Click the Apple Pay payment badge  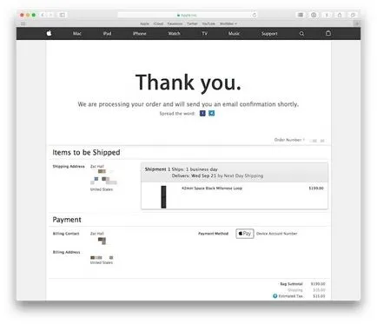pos(245,234)
